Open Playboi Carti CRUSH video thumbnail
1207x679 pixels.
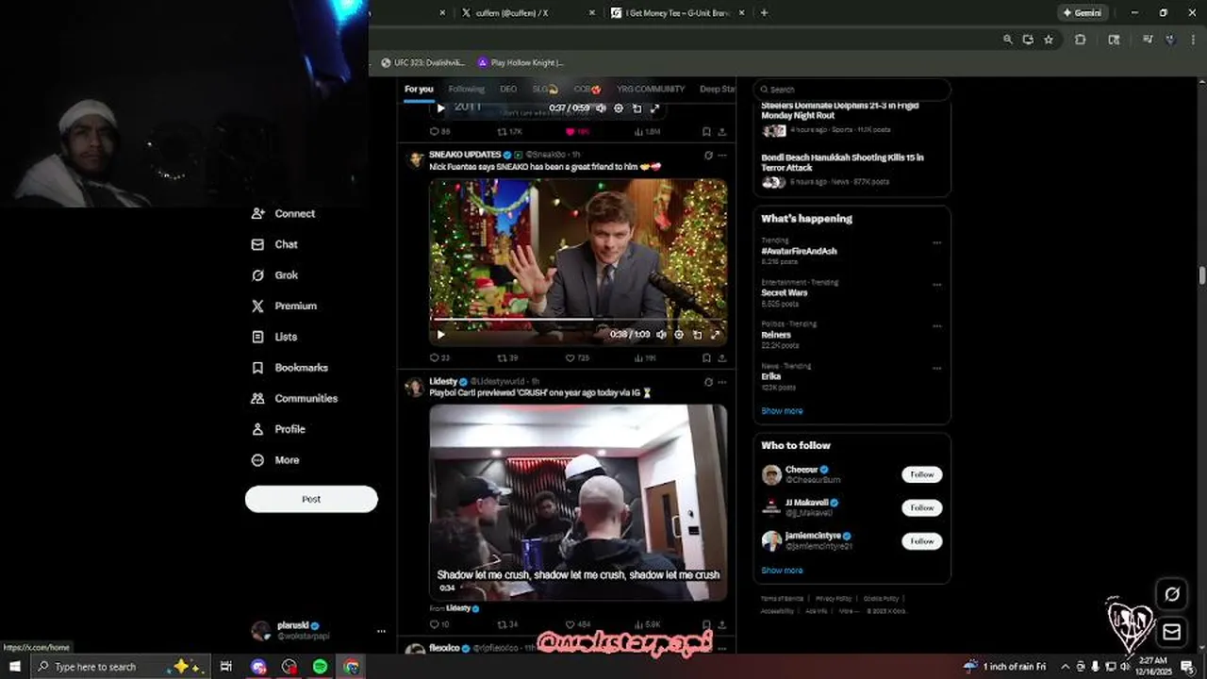click(x=578, y=503)
